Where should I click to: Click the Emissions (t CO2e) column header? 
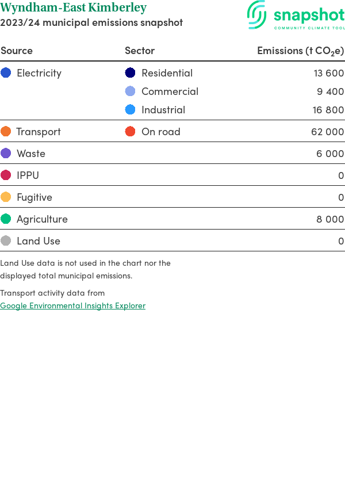point(300,51)
